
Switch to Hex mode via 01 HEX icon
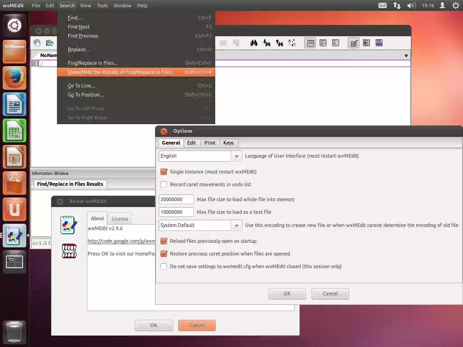[x=378, y=43]
